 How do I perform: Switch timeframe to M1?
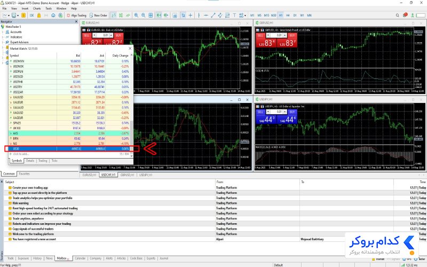coord(252,15)
